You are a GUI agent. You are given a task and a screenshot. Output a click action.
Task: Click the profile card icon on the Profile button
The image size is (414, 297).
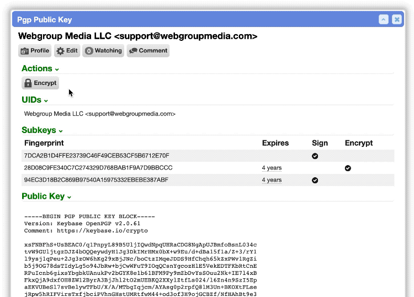pyautogui.click(x=24, y=51)
